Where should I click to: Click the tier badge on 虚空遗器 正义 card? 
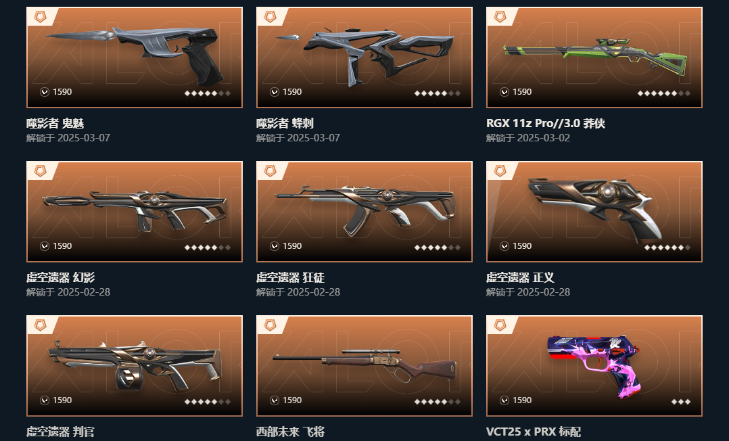(500, 171)
